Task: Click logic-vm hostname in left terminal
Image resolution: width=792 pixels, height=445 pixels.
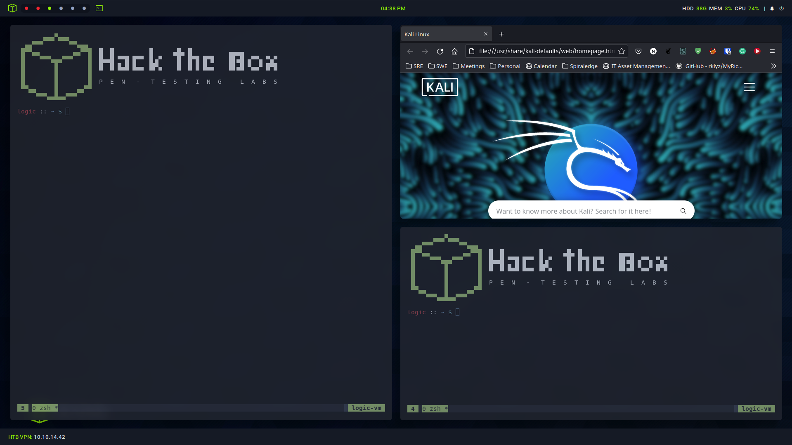Action: coord(366,408)
